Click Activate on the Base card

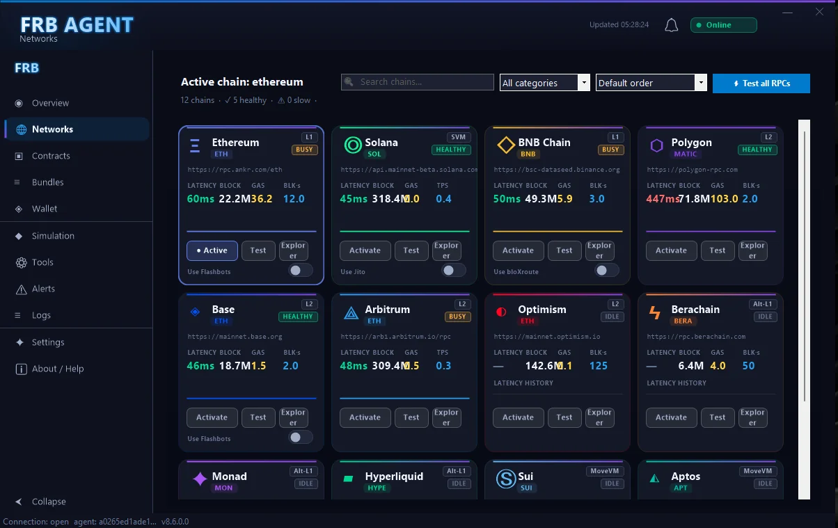pyautogui.click(x=212, y=417)
